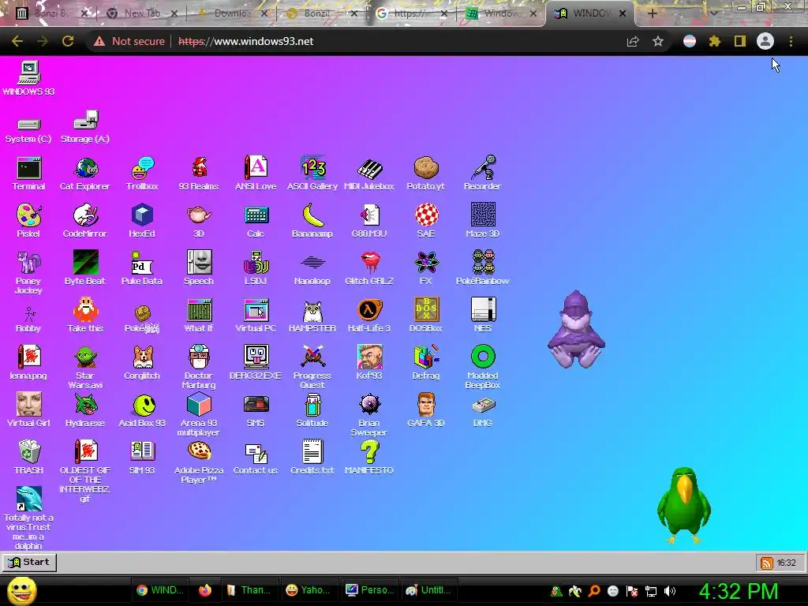Open the TRASH recycle bin icon
Image resolution: width=808 pixels, height=606 pixels.
coord(28,458)
